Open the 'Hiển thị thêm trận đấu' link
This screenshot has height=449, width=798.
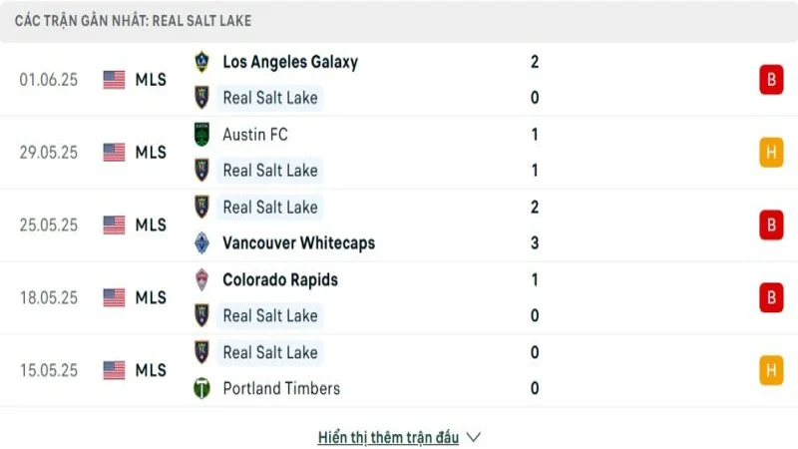[388, 437]
